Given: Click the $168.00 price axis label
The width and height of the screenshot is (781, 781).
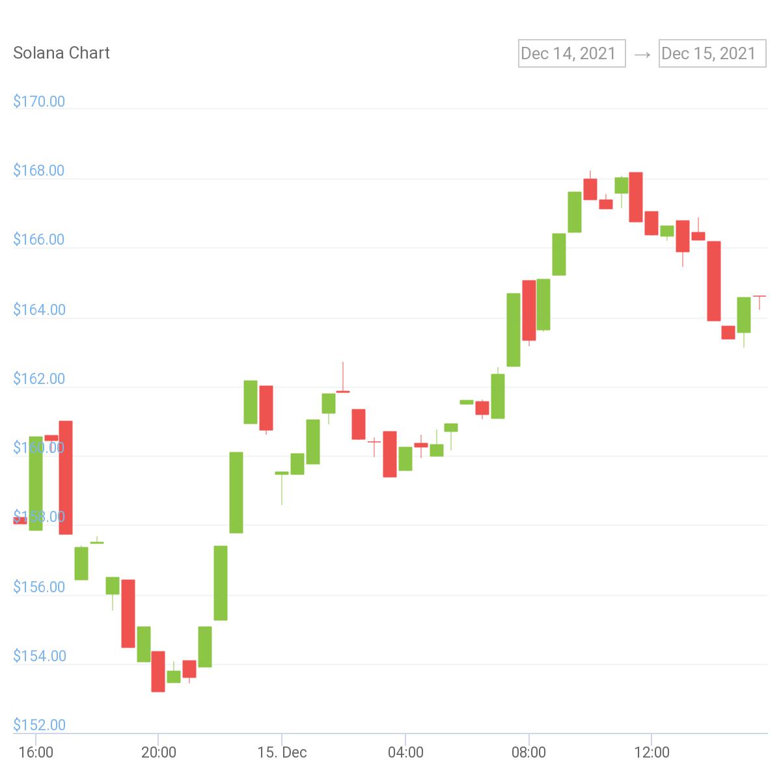Looking at the screenshot, I should [39, 171].
